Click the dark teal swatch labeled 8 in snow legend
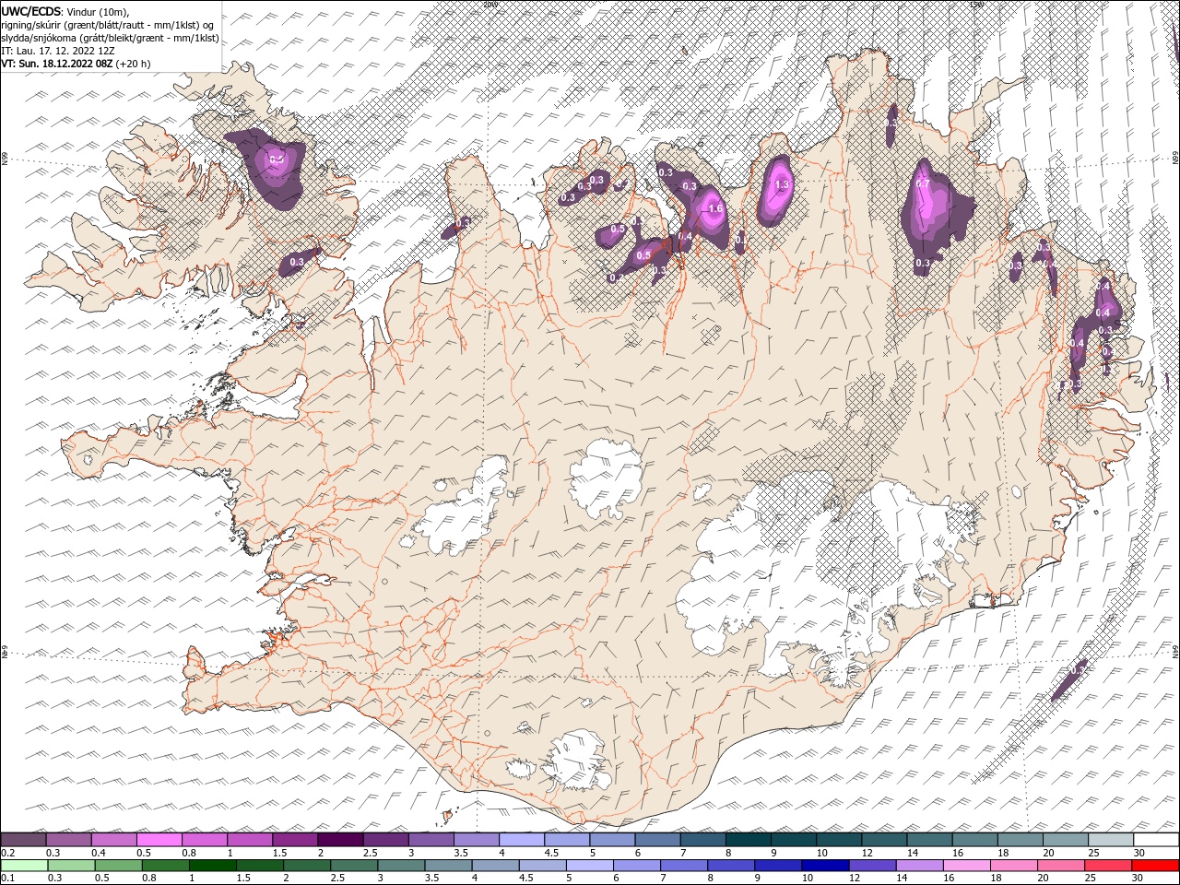Screen dimensions: 1180x885 click(x=748, y=840)
